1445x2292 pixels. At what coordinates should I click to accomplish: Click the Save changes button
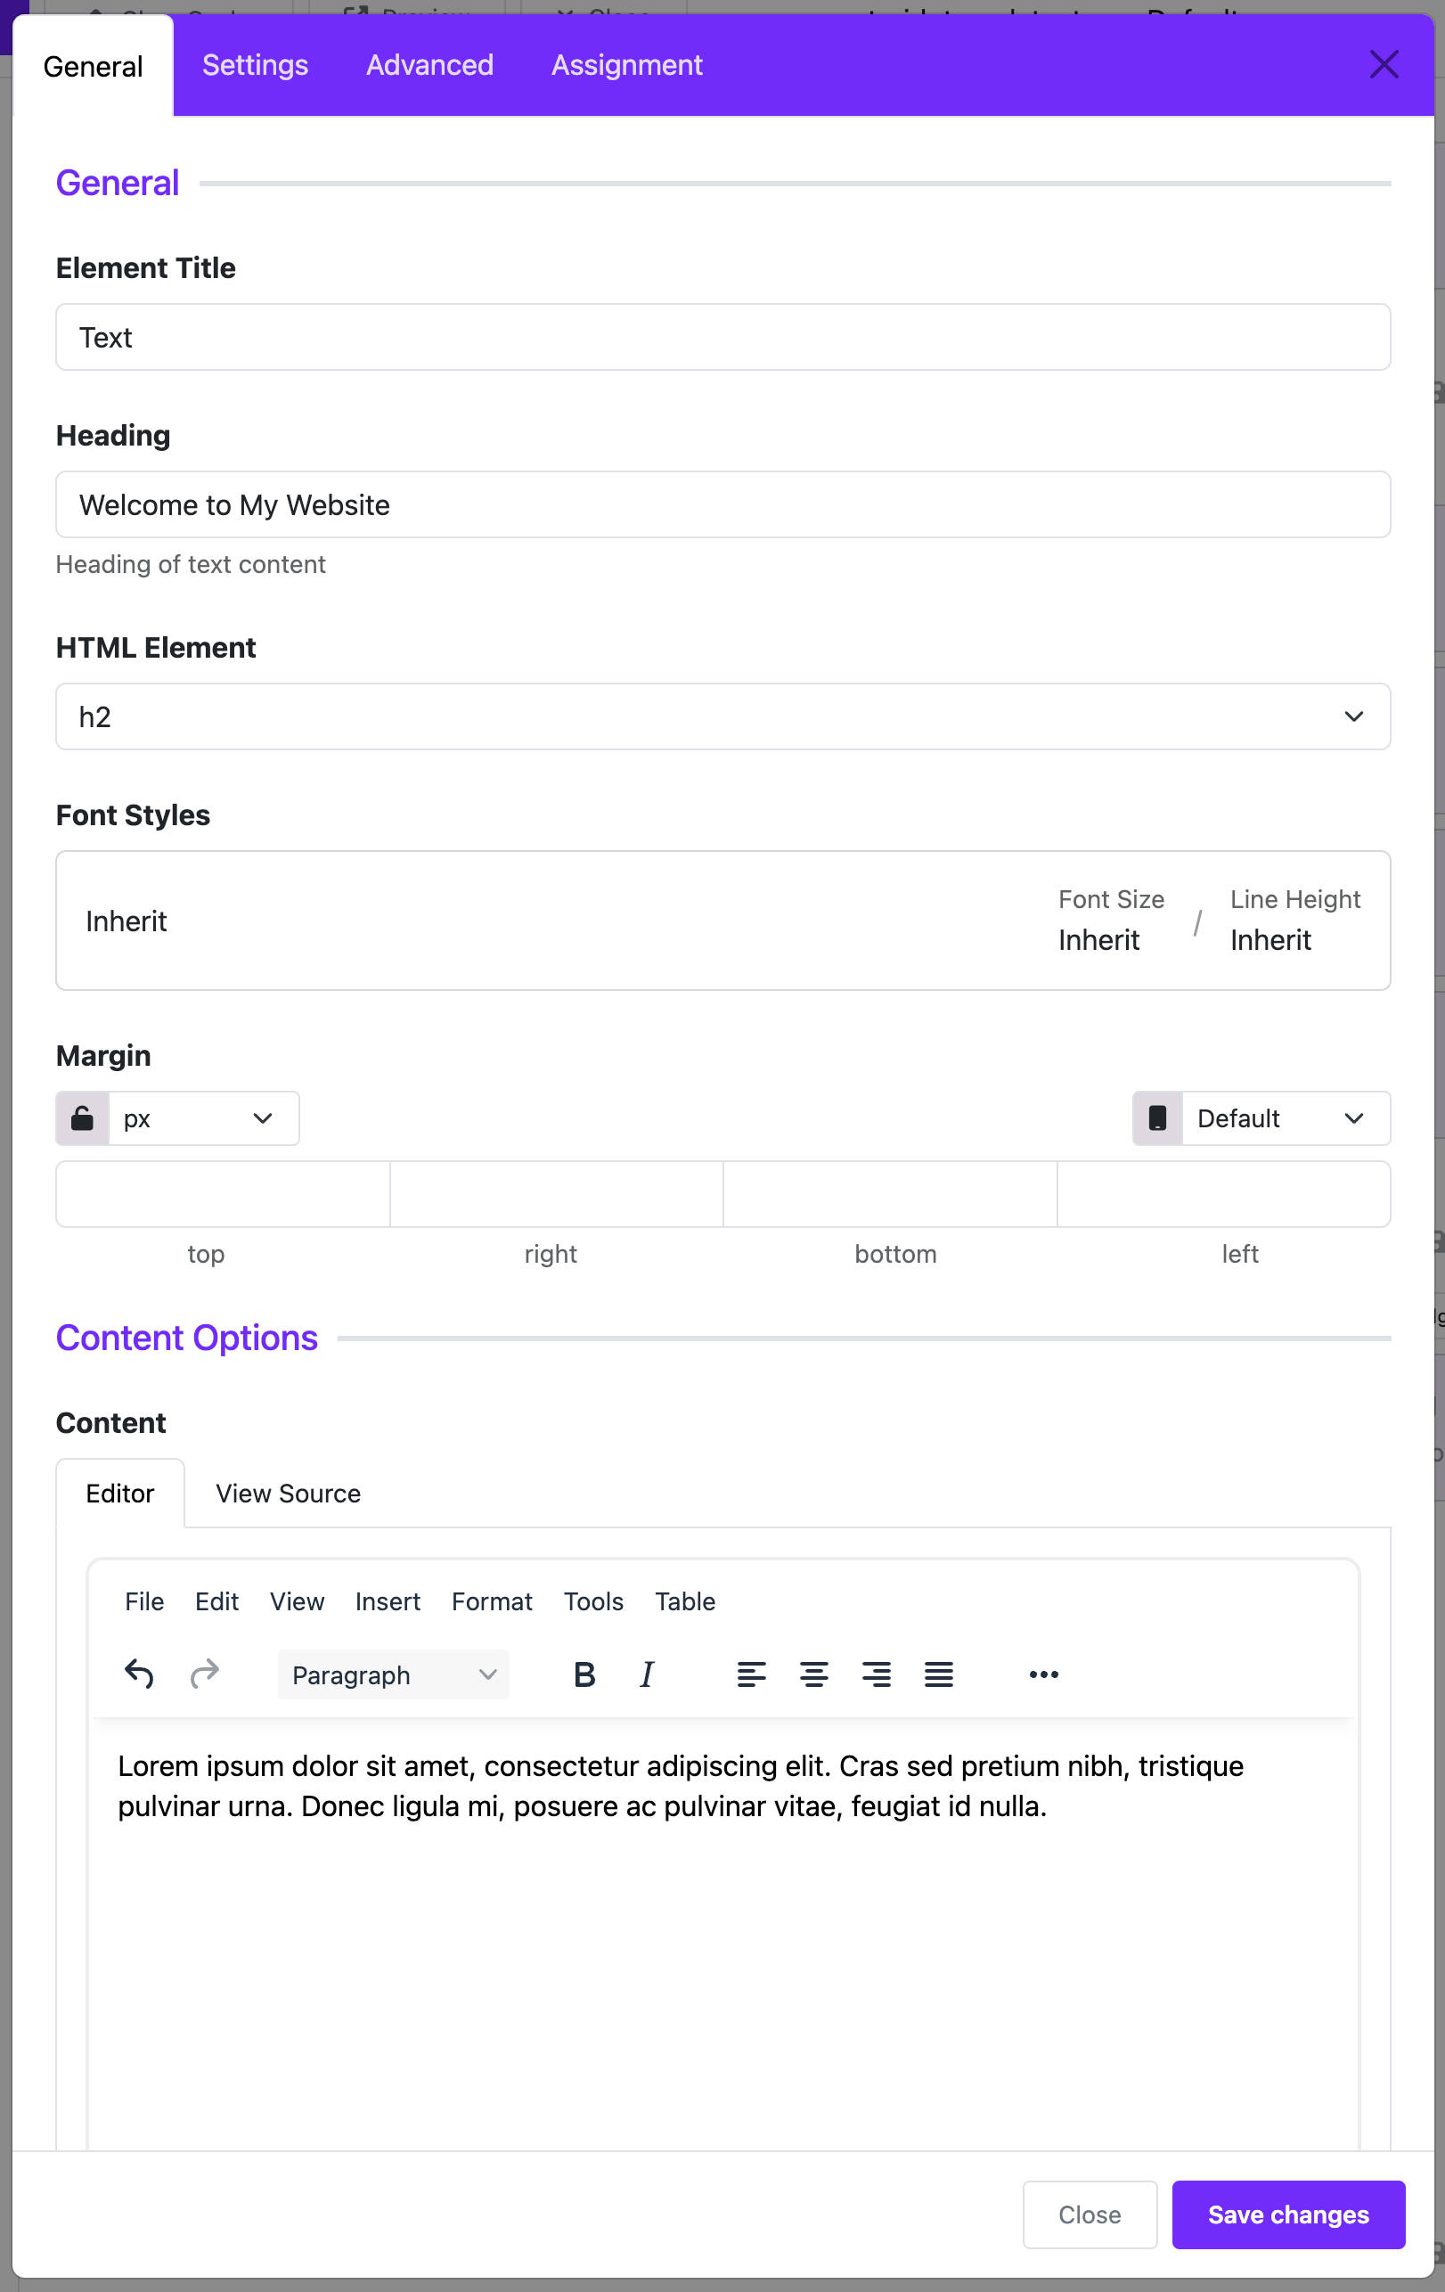pos(1288,2214)
